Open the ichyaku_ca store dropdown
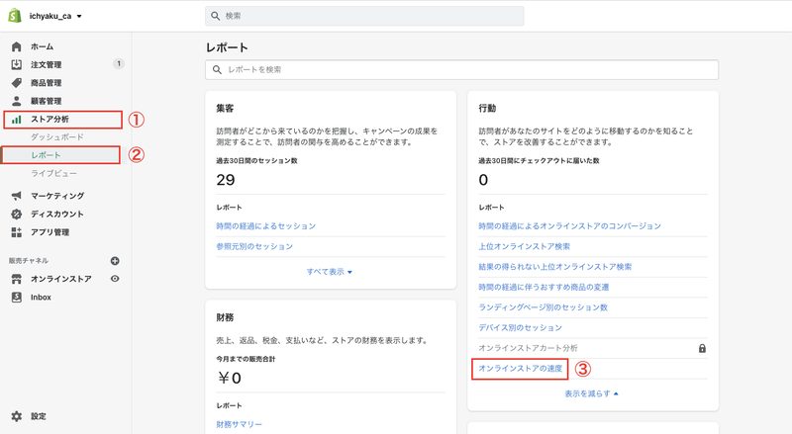The height and width of the screenshot is (434, 792). [x=55, y=16]
